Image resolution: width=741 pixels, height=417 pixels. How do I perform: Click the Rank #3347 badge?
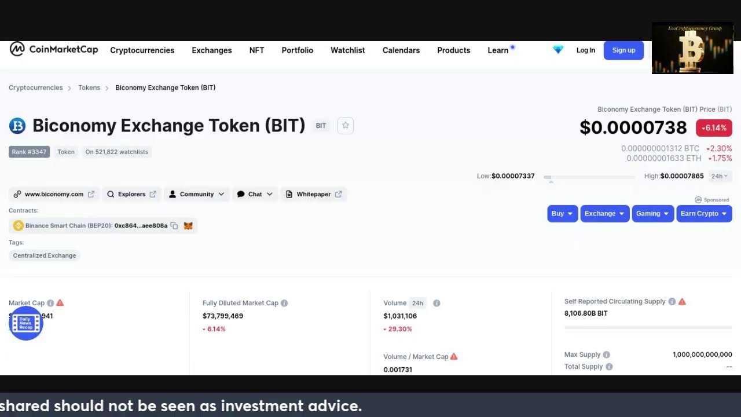pos(29,152)
